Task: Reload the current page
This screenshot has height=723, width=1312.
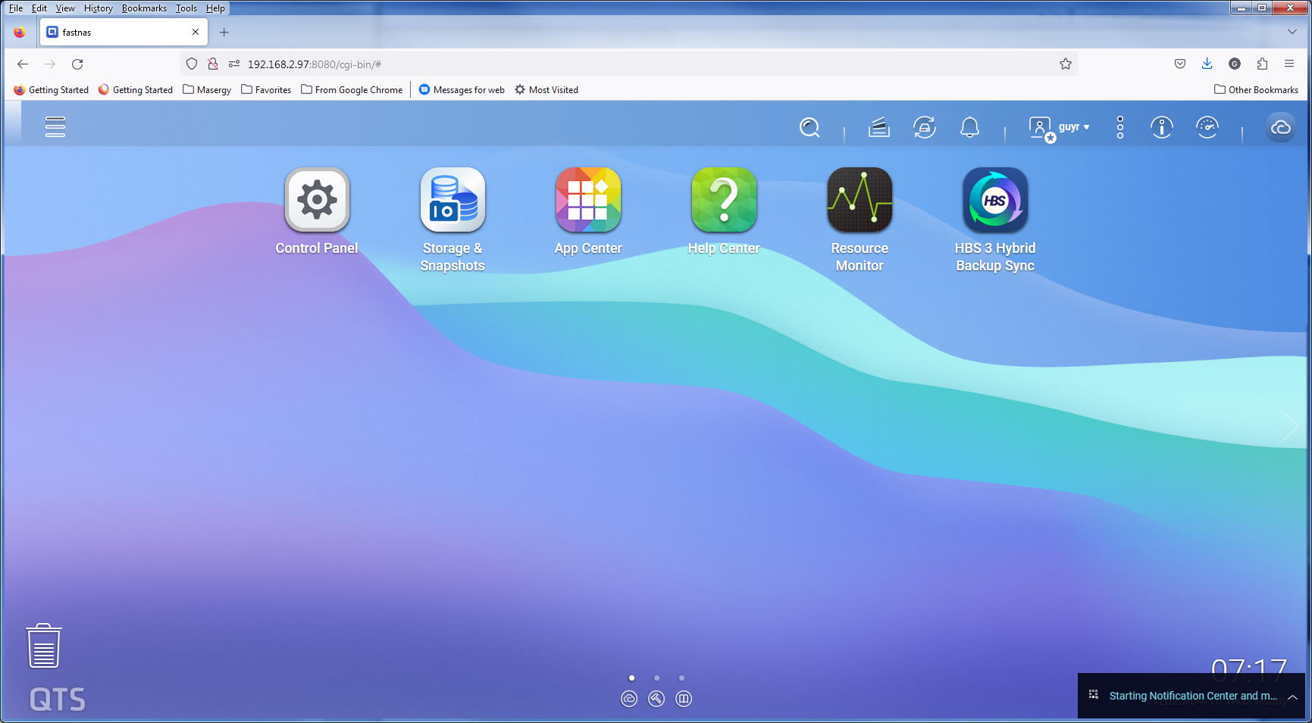Action: (77, 64)
